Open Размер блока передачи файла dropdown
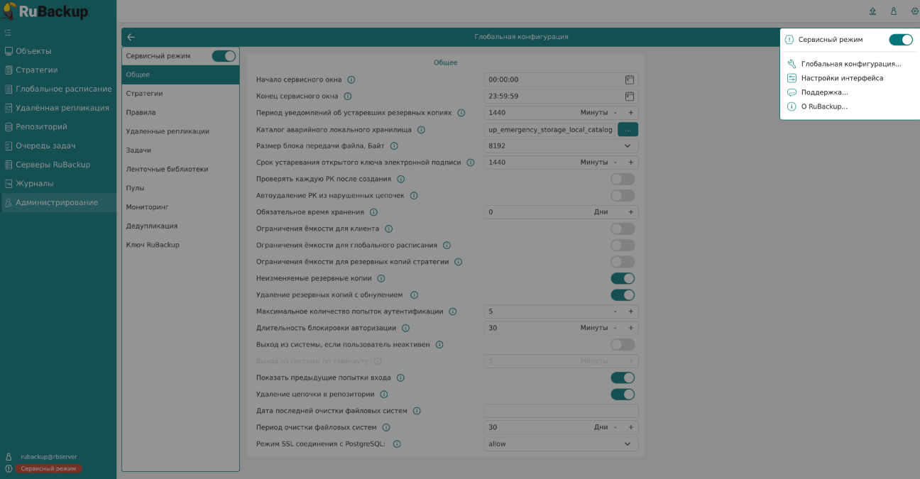Viewport: 920px width, 479px height. pyautogui.click(x=627, y=146)
